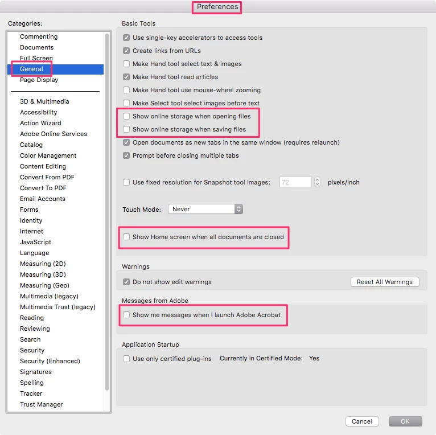Toggle Make Hand tool read articles
Viewport: 436px width, 435px height.
[126, 77]
